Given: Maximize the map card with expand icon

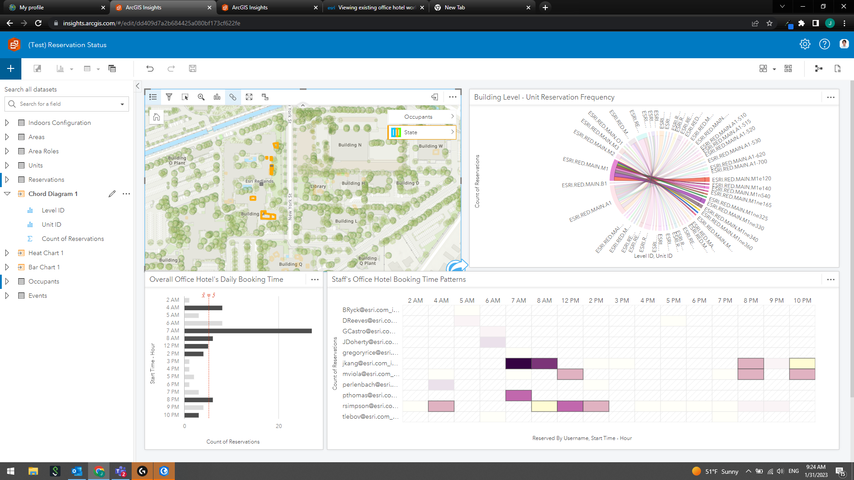Looking at the screenshot, I should 249,97.
